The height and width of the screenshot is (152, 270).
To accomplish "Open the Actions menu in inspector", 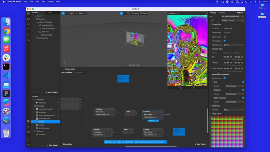I will (x=239, y=13).
